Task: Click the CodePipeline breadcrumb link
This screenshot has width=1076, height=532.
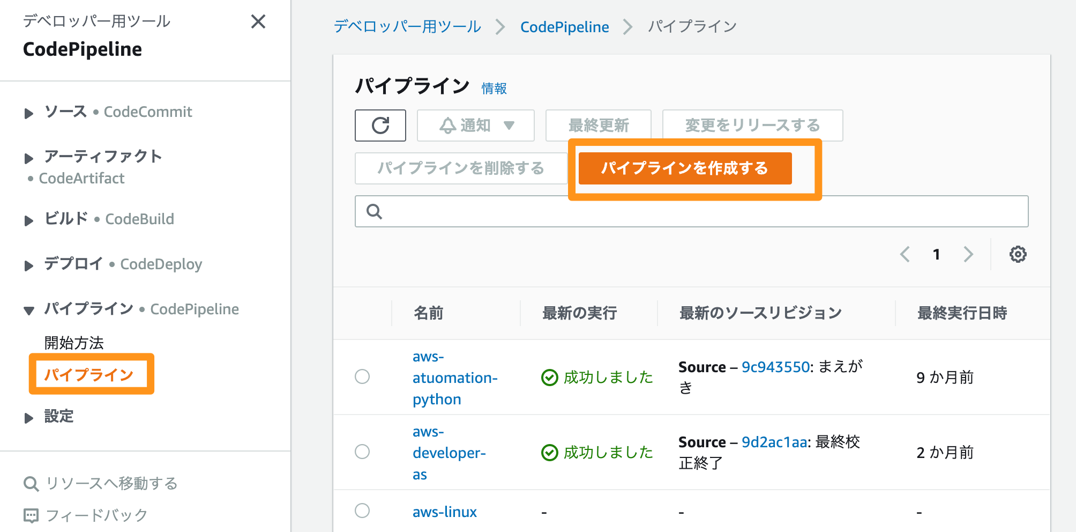Action: click(x=565, y=27)
